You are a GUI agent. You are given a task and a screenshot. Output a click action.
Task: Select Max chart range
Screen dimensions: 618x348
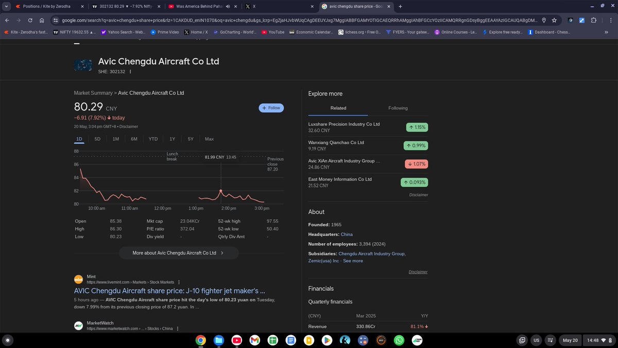(209, 139)
